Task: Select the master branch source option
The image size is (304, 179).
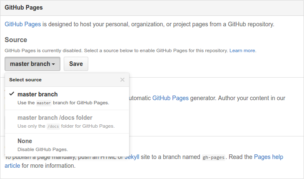Action: click(37, 94)
